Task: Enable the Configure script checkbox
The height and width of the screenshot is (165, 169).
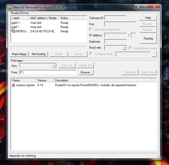Action: tap(91, 54)
